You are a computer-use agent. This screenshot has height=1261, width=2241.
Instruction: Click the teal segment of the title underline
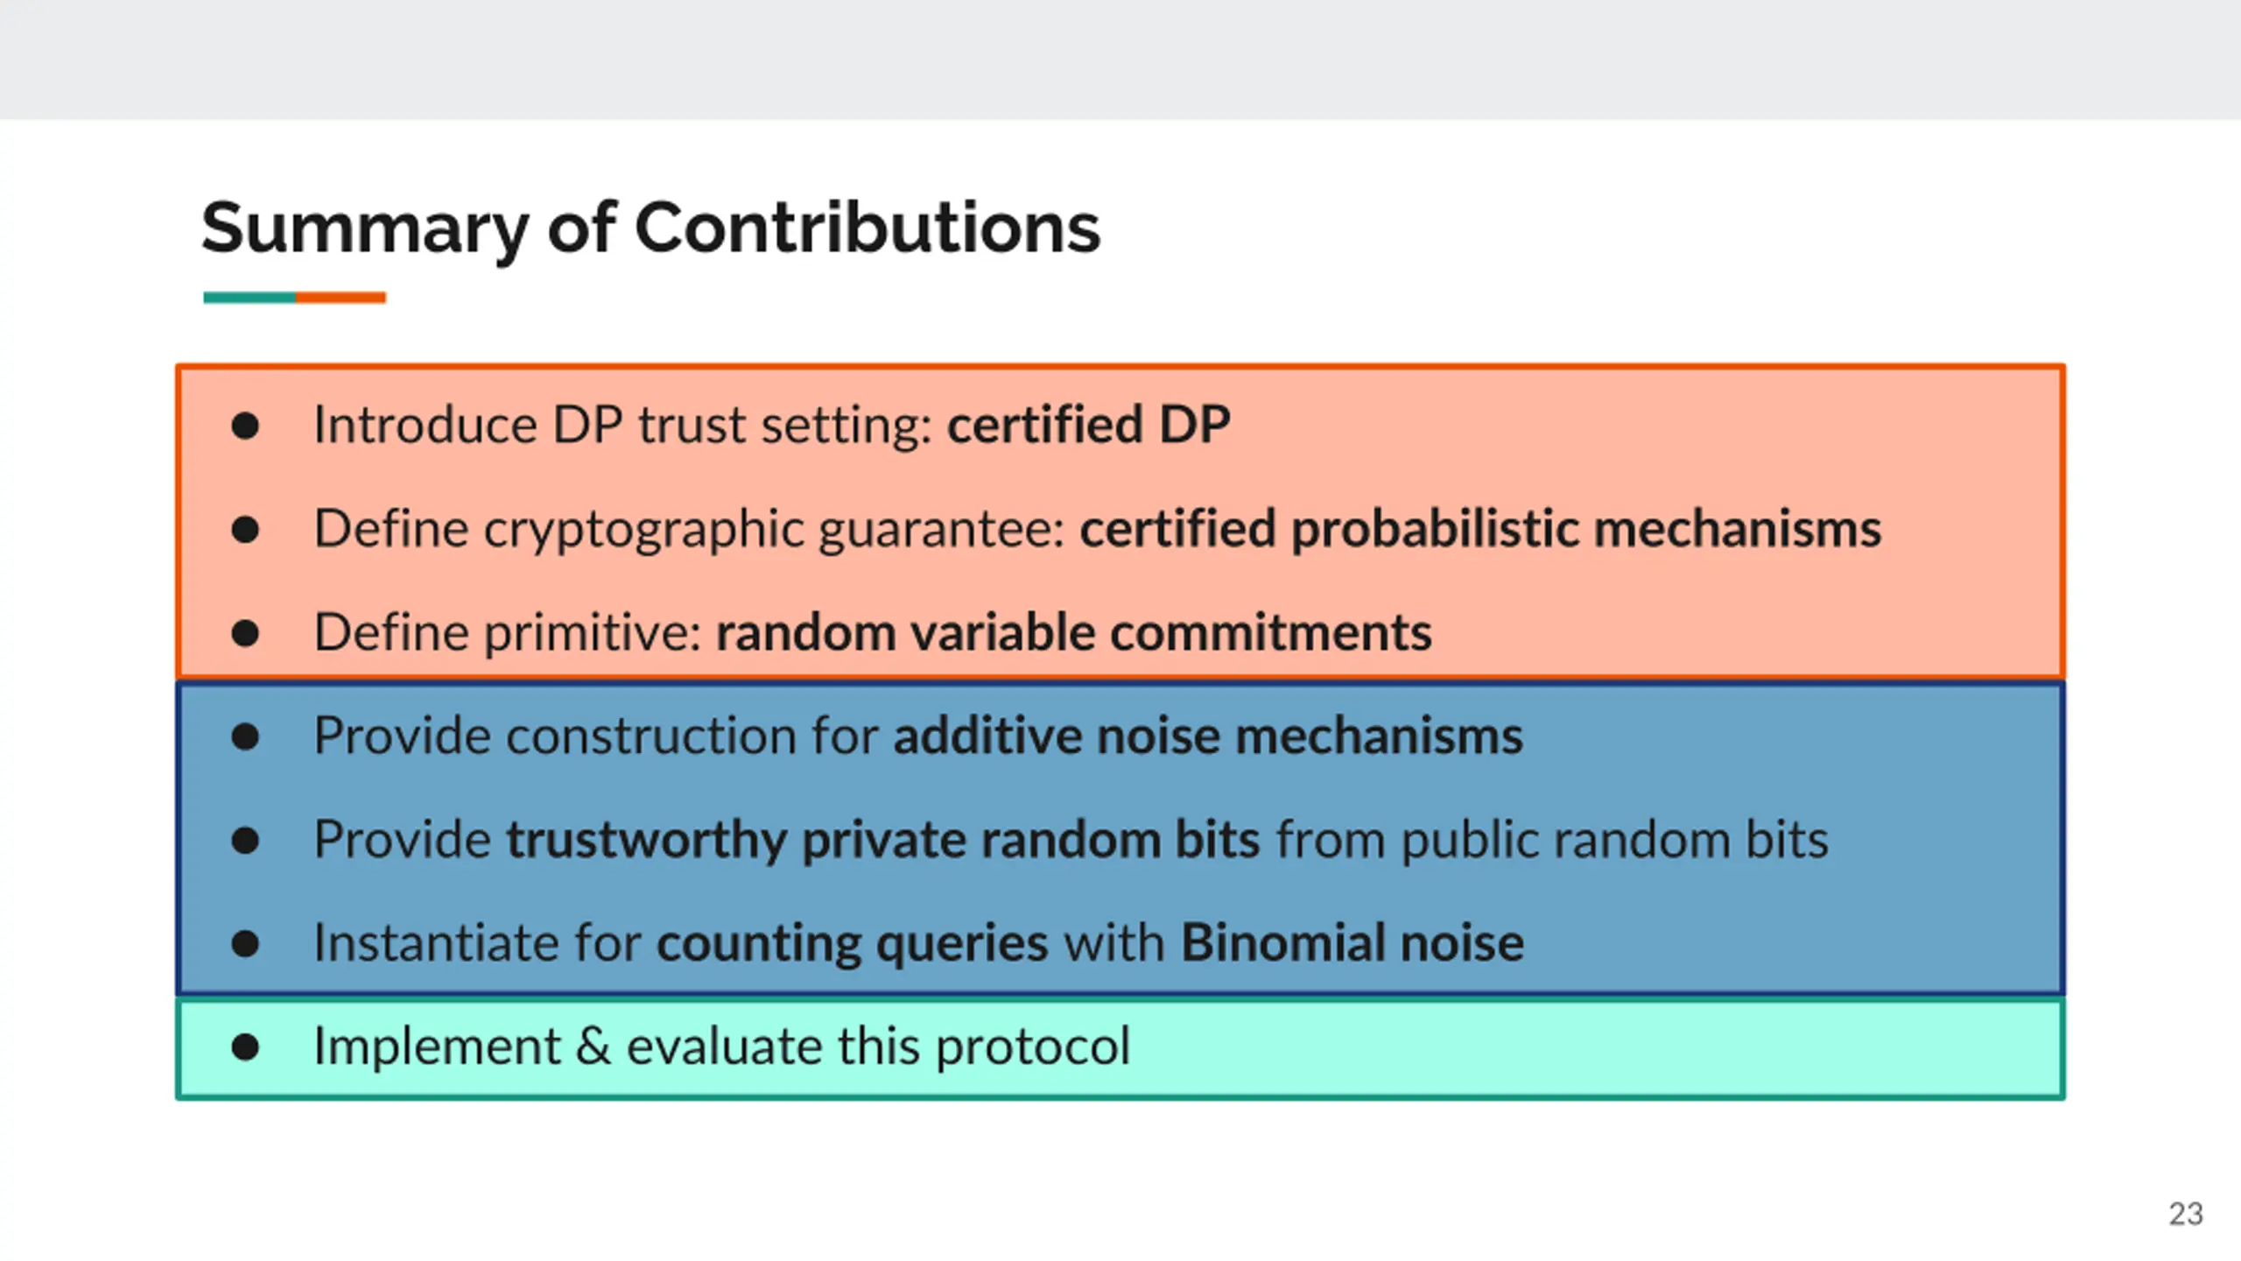point(249,298)
